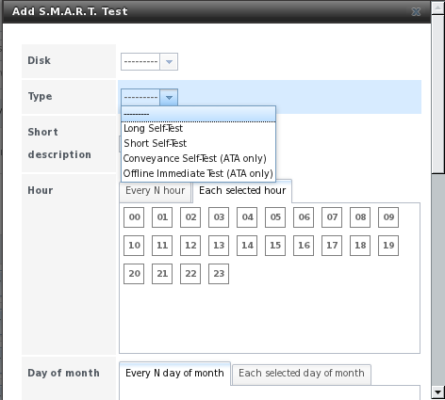Toggle hour 09 button
The width and height of the screenshot is (445, 400).
tap(388, 217)
